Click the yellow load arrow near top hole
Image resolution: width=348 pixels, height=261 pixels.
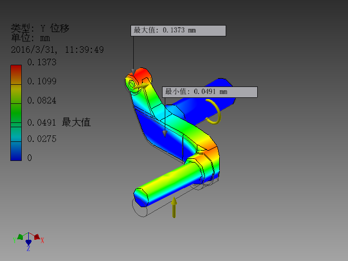point(140,86)
